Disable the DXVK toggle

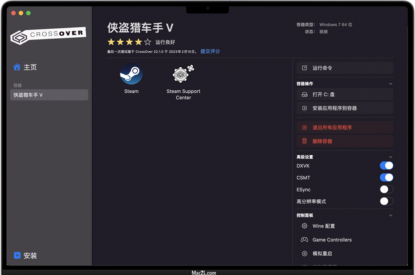coord(386,166)
